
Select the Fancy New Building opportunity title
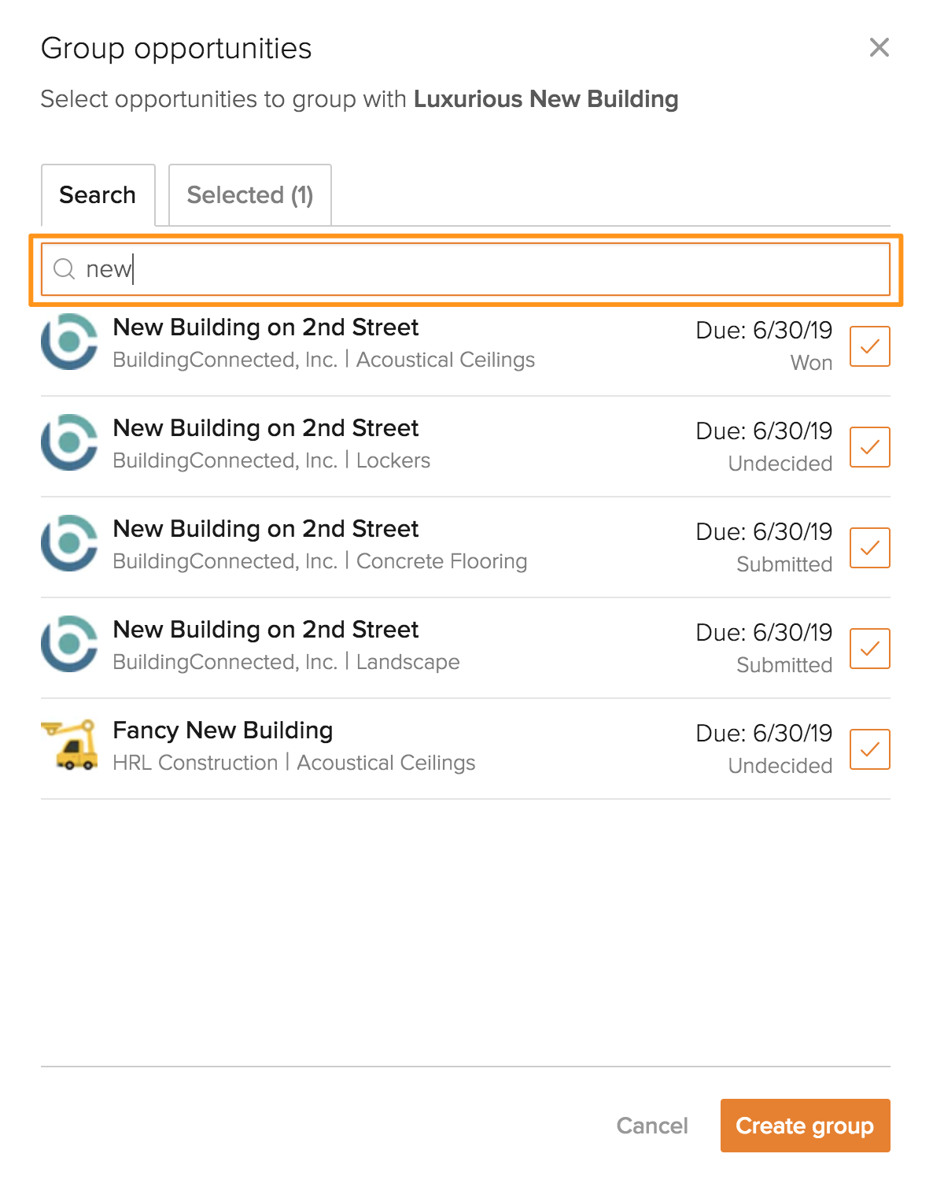223,730
